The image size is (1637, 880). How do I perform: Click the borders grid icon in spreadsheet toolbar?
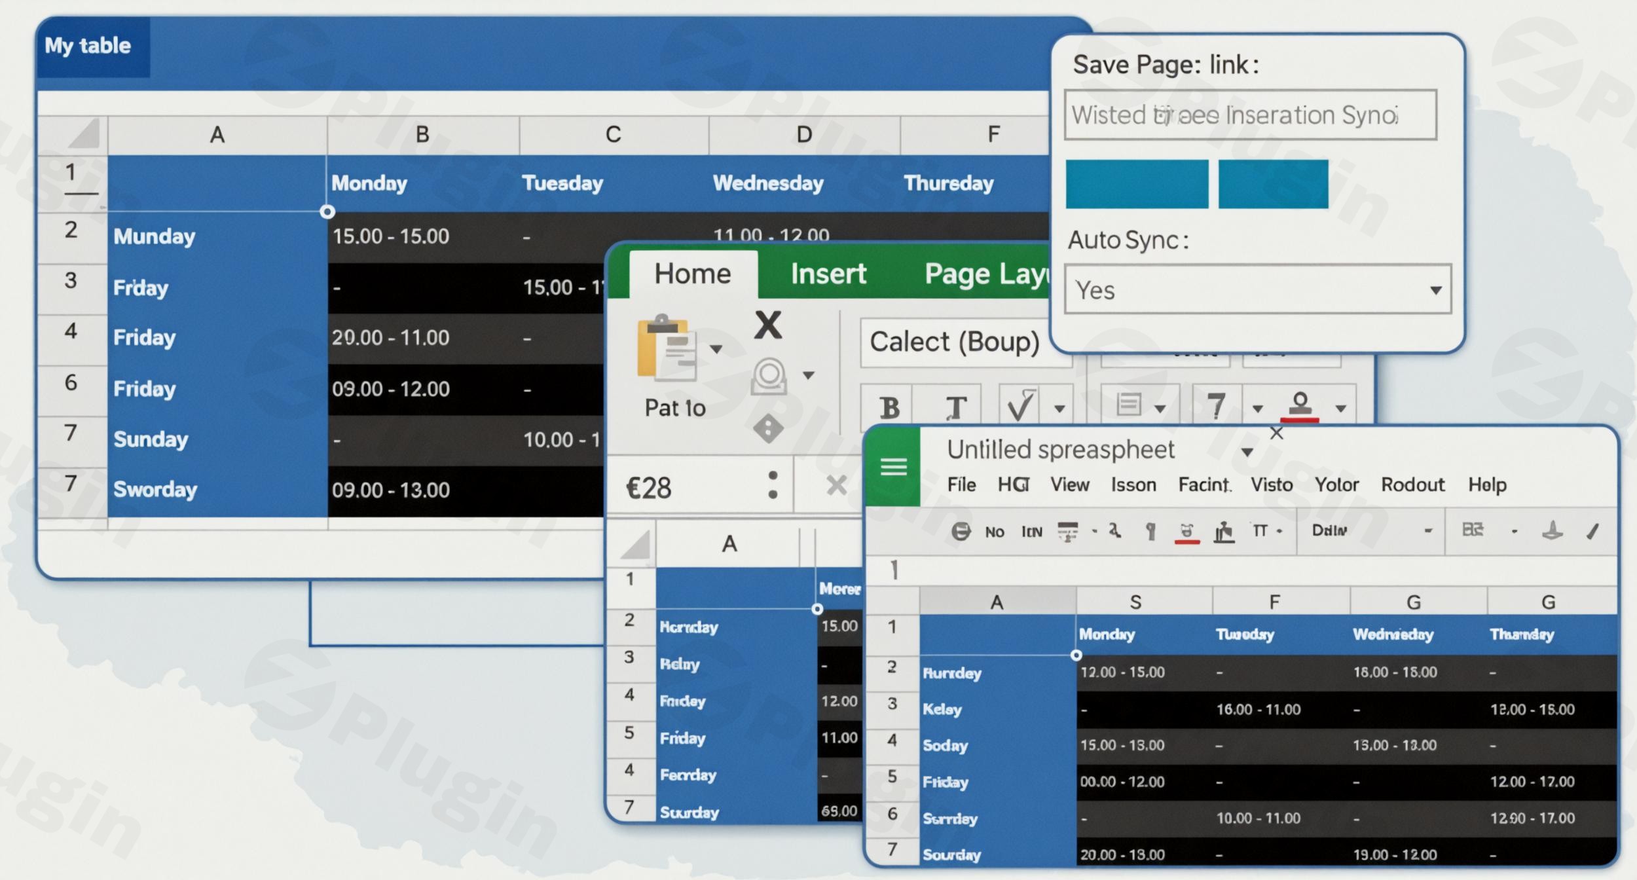tap(1473, 530)
